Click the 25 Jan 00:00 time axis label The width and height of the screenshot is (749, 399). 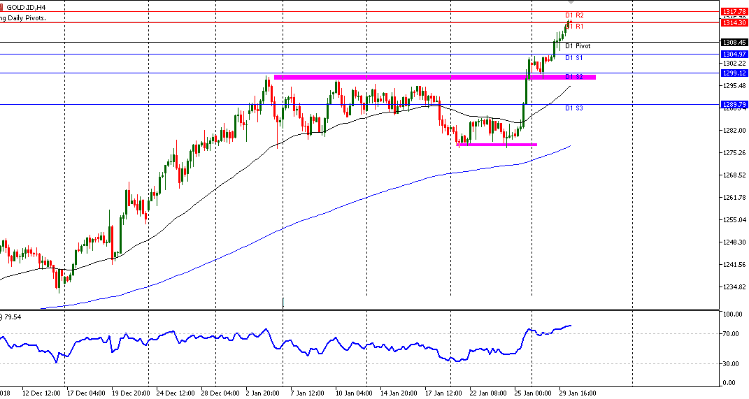533,393
